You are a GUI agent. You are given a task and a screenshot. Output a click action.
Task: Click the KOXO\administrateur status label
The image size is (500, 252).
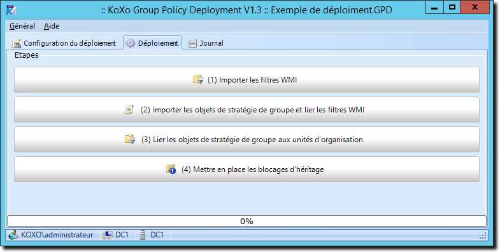[57, 235]
